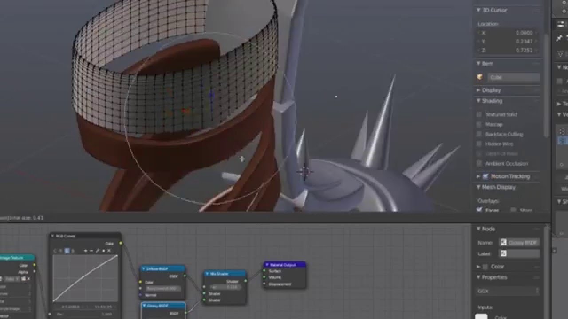568x319 pixels.
Task: Click zoom in plus icon on curve
Action: [85, 250]
